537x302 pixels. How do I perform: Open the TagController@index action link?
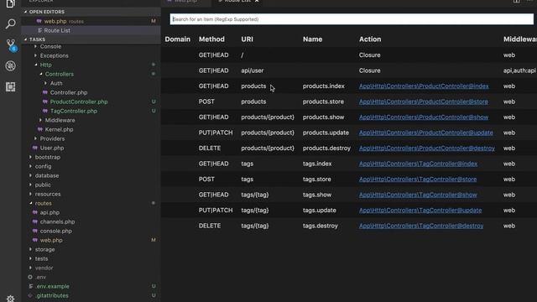(418, 164)
